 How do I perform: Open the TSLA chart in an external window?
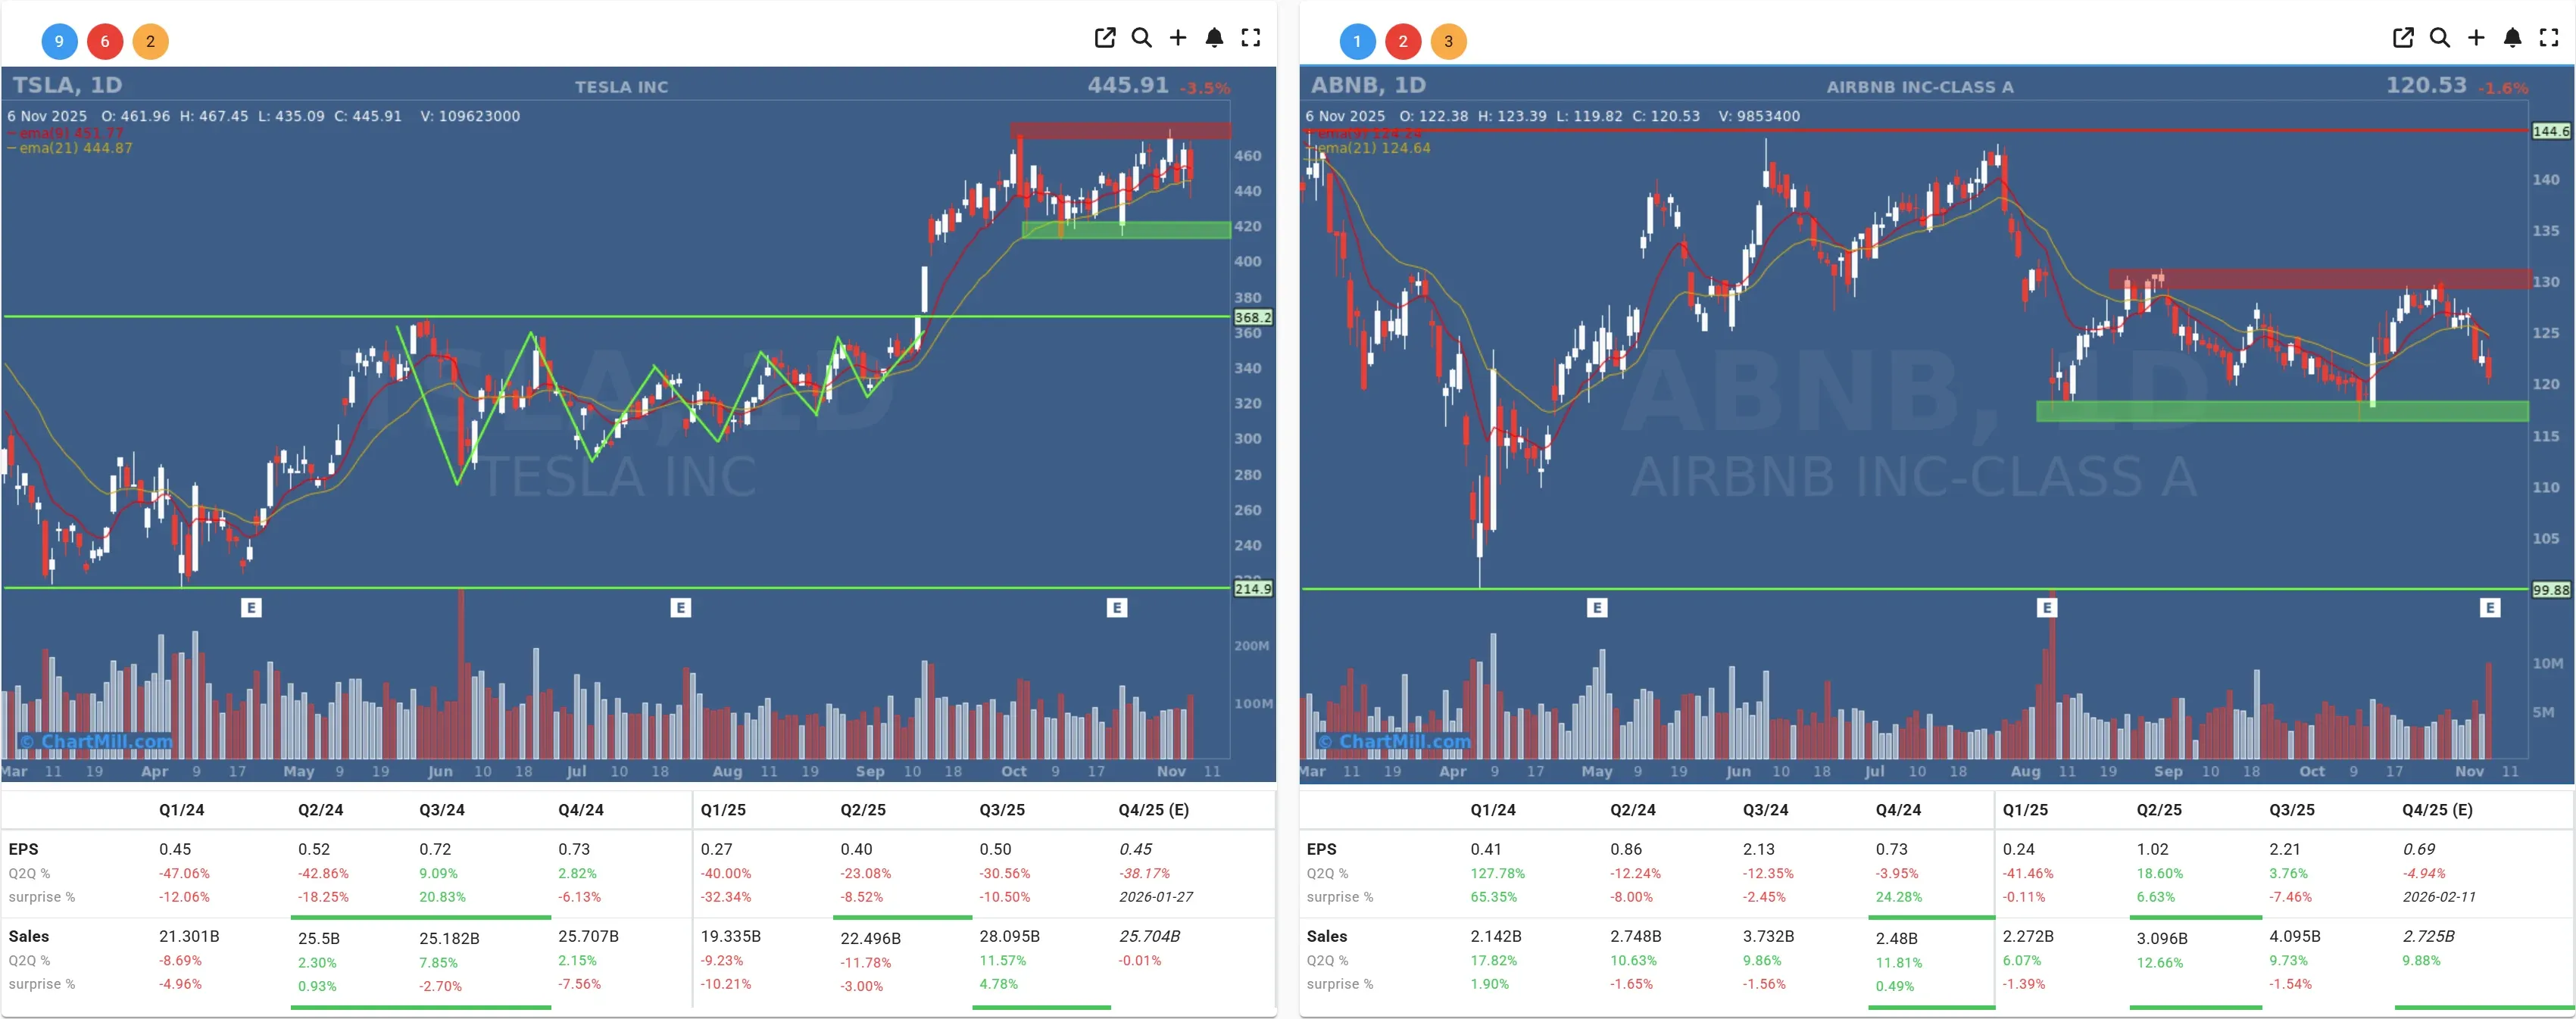1105,37
